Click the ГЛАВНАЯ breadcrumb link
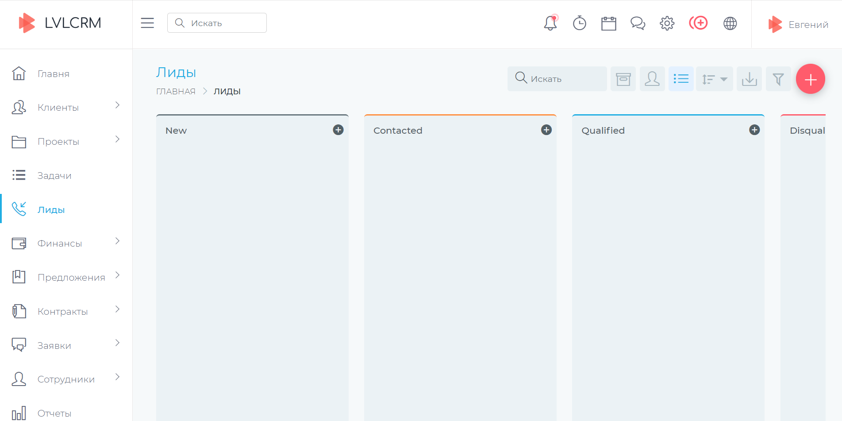842x421 pixels. [176, 92]
